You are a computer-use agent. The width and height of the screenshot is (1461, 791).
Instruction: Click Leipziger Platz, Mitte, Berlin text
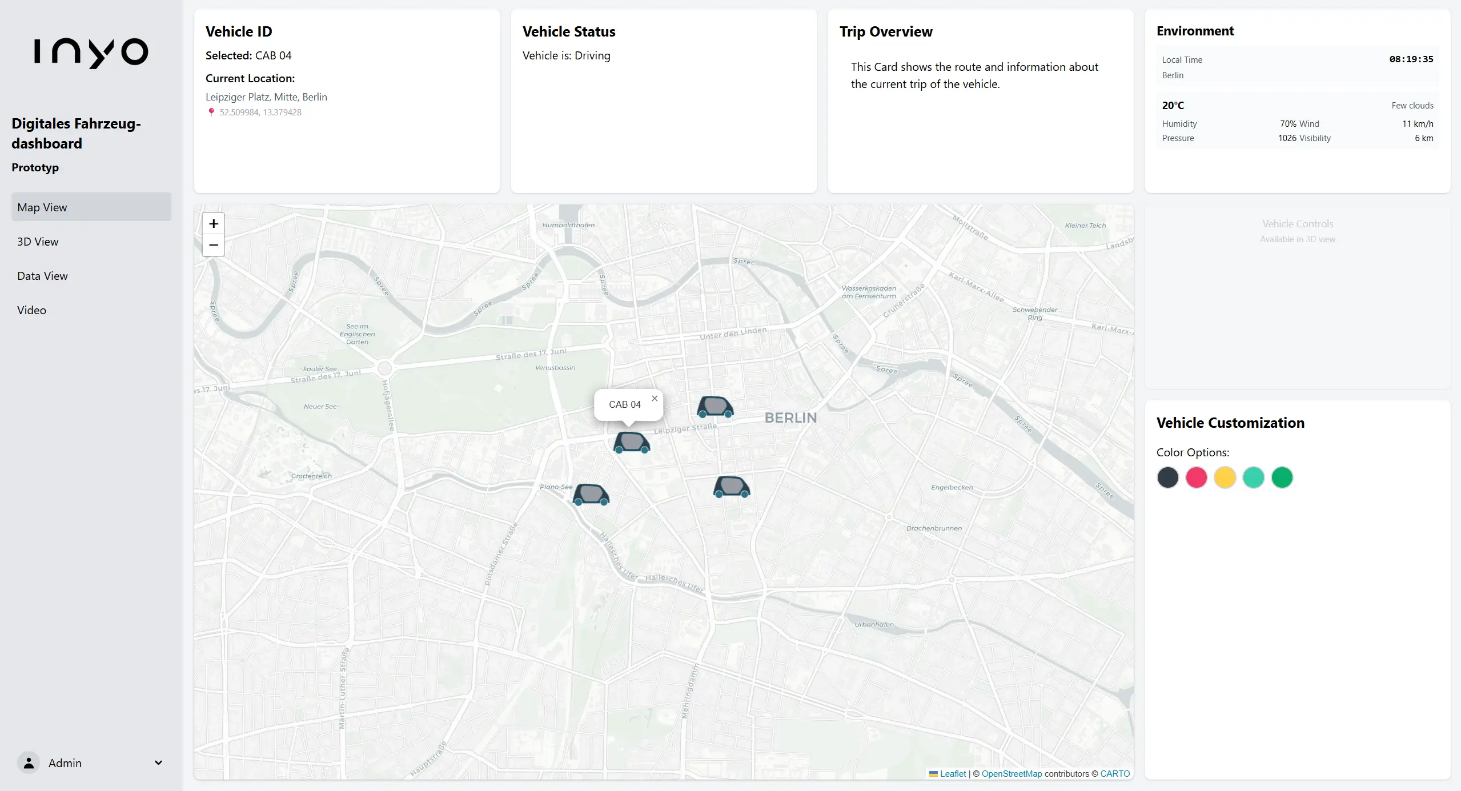coord(266,97)
